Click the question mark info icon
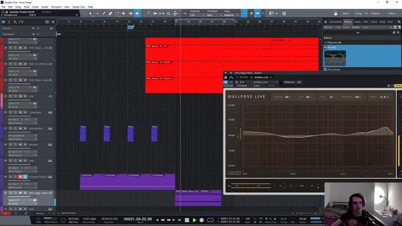 click(x=148, y=13)
